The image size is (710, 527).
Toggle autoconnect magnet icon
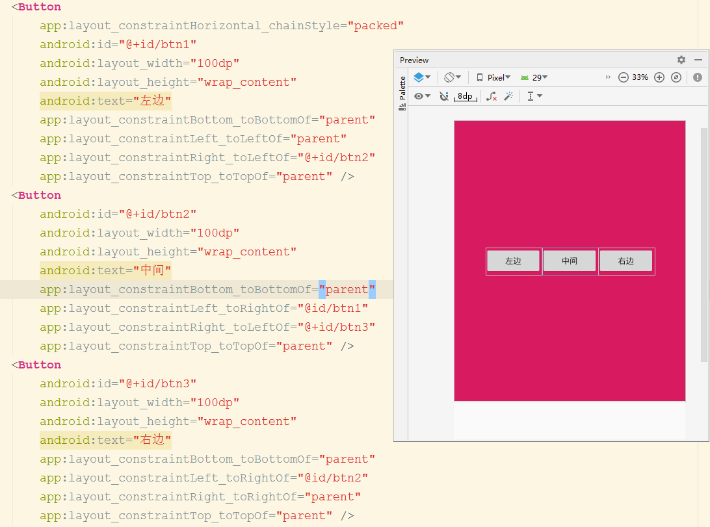pyautogui.click(x=443, y=96)
